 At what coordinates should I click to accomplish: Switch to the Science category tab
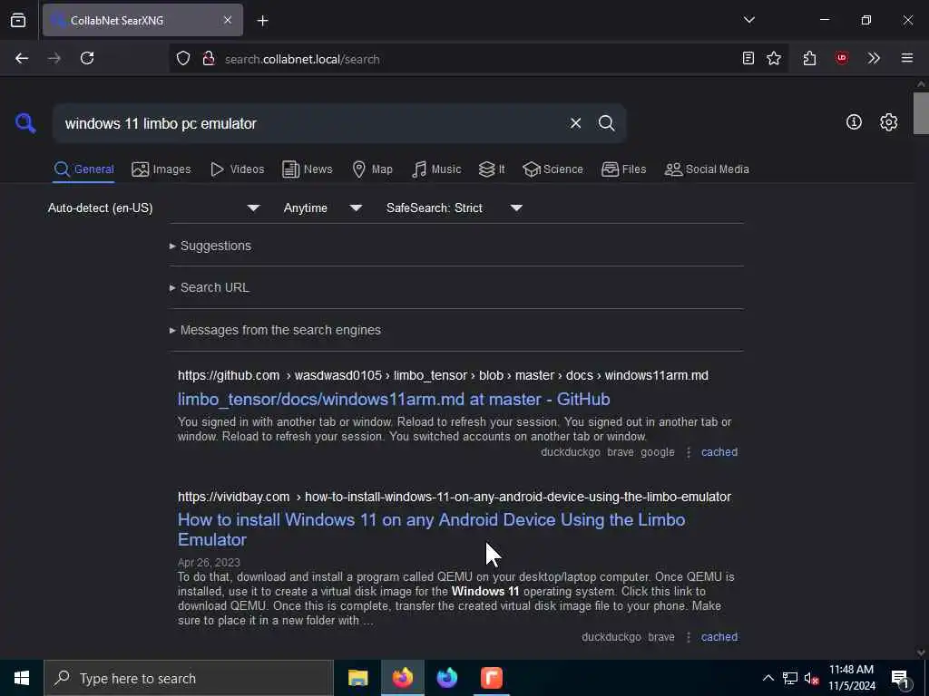click(x=553, y=169)
